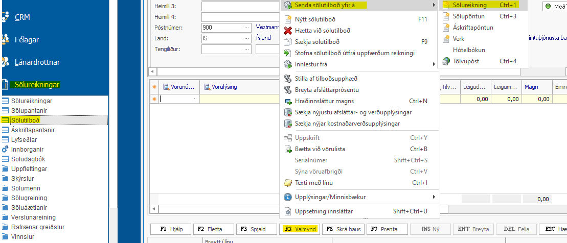567x243 pixels.
Task: Click the Stilla af tilboðsupphæð percent icon
Action: pos(287,79)
